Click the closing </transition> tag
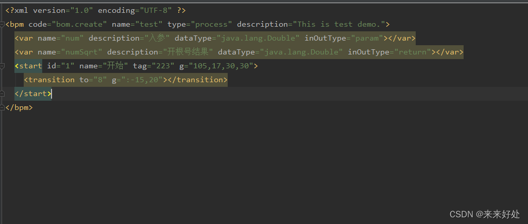528x224 pixels. pyautogui.click(x=198, y=80)
